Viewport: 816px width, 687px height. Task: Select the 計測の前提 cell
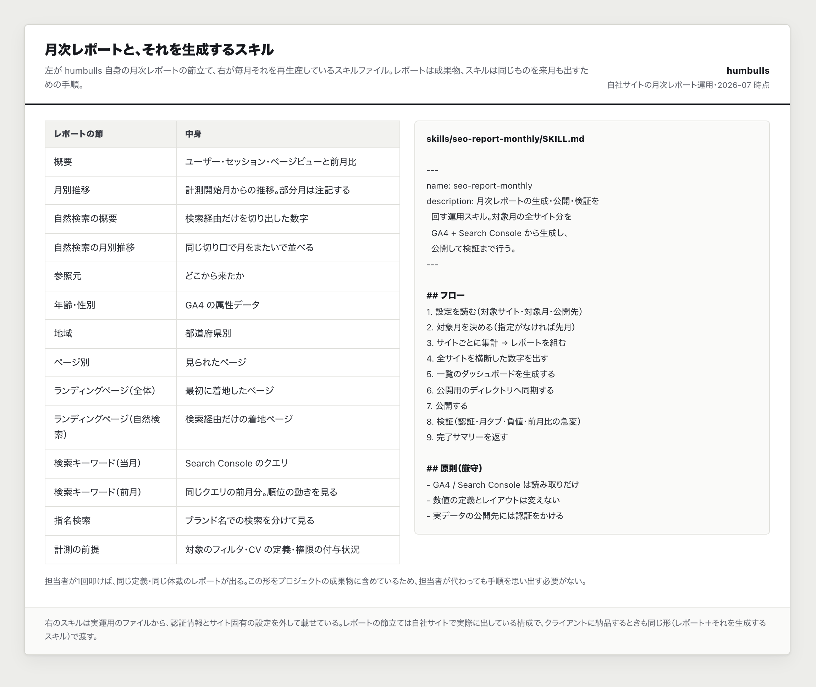point(111,550)
